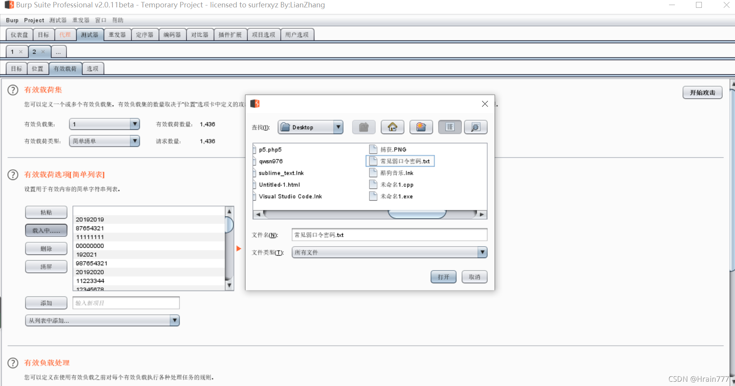Screen dimensions: 735x386
Task: Go up one folder level in file dialog
Action: click(363, 127)
